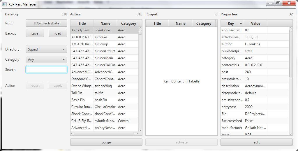Select the airlinerCtrlSrf row

pos(105,51)
